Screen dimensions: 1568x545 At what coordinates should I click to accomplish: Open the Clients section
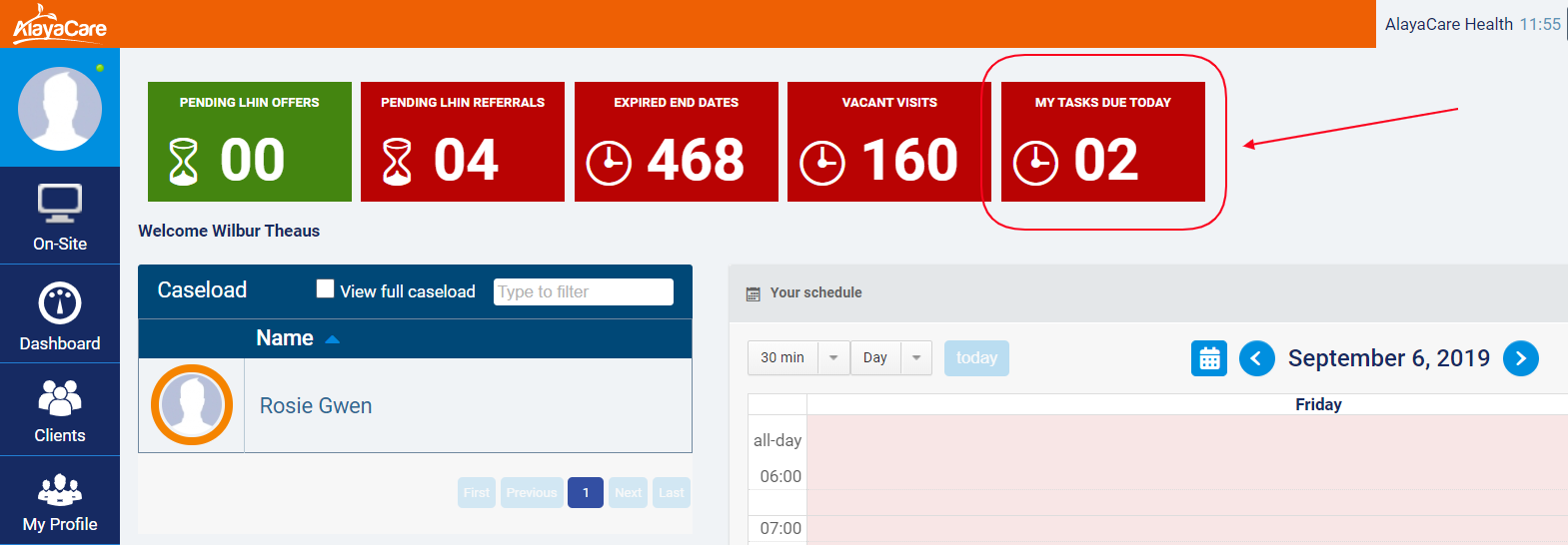(x=60, y=410)
